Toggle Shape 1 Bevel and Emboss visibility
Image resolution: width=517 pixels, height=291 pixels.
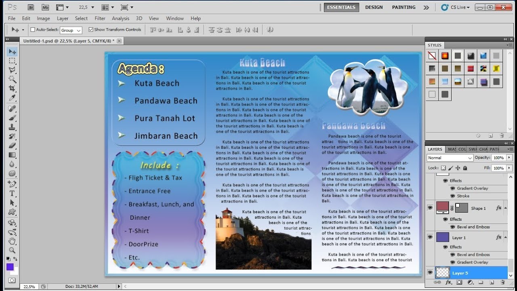coord(452,227)
